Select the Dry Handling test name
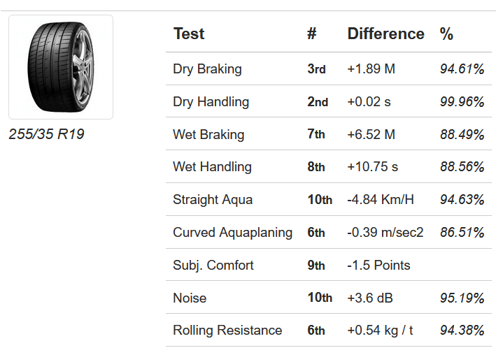Screen dimensions: 496x348 [211, 102]
